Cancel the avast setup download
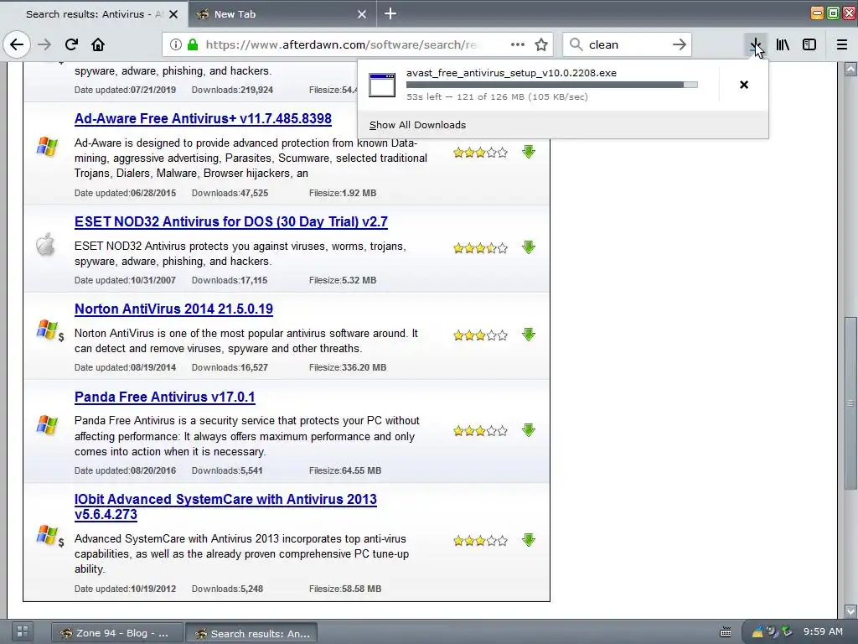Screen dimensions: 858x644 pyautogui.click(x=744, y=85)
